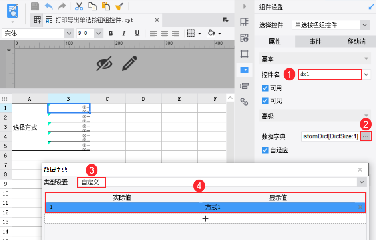The width and height of the screenshot is (376, 240).
Task: Open 类型设置 dropdown in dictionary dialog
Action: tap(362, 182)
